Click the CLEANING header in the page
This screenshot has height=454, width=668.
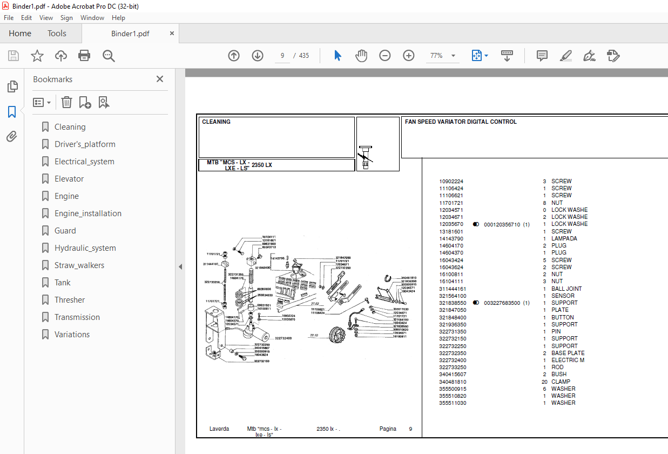pyautogui.click(x=216, y=122)
